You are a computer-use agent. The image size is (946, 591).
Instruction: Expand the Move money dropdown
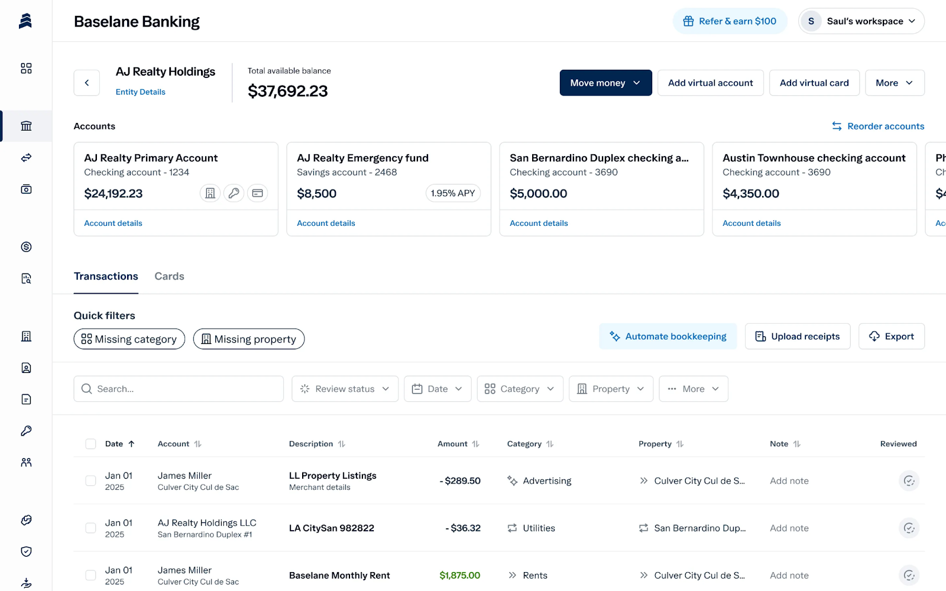click(605, 83)
